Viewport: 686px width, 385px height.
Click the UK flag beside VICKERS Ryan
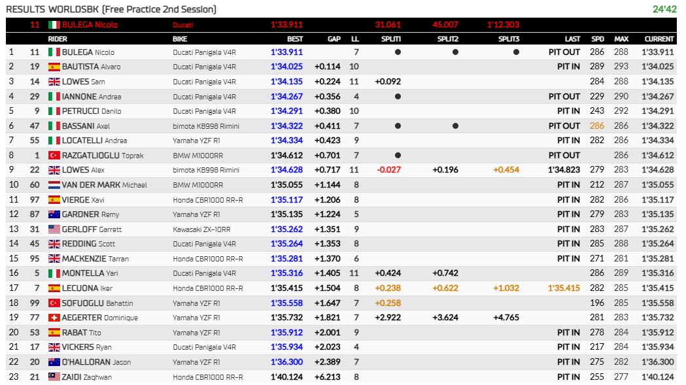54,347
